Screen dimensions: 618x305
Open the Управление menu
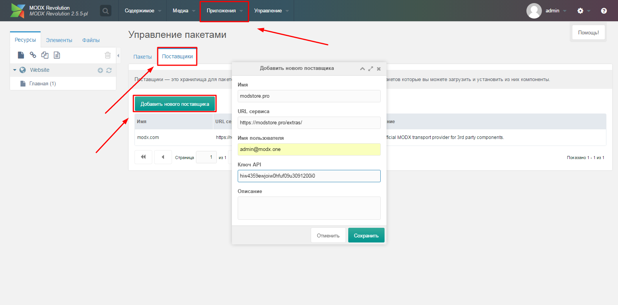pos(271,10)
